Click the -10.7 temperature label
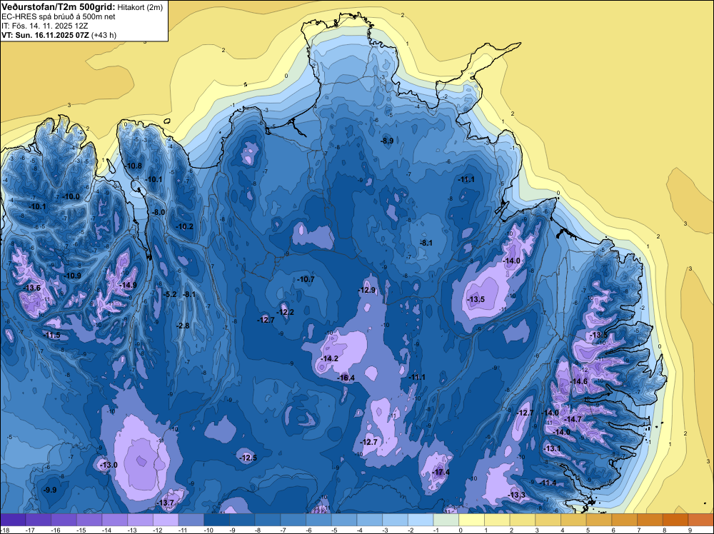The width and height of the screenshot is (714, 534). pyautogui.click(x=306, y=280)
